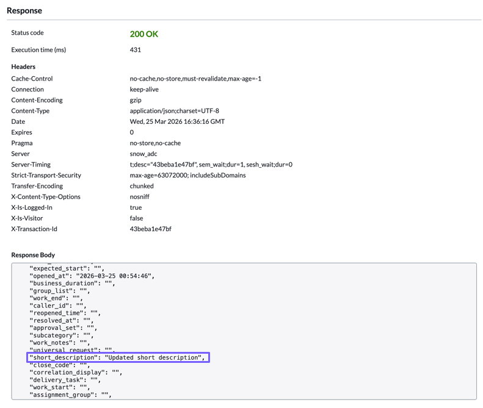Click the "short_description" JSON line

coord(117,357)
